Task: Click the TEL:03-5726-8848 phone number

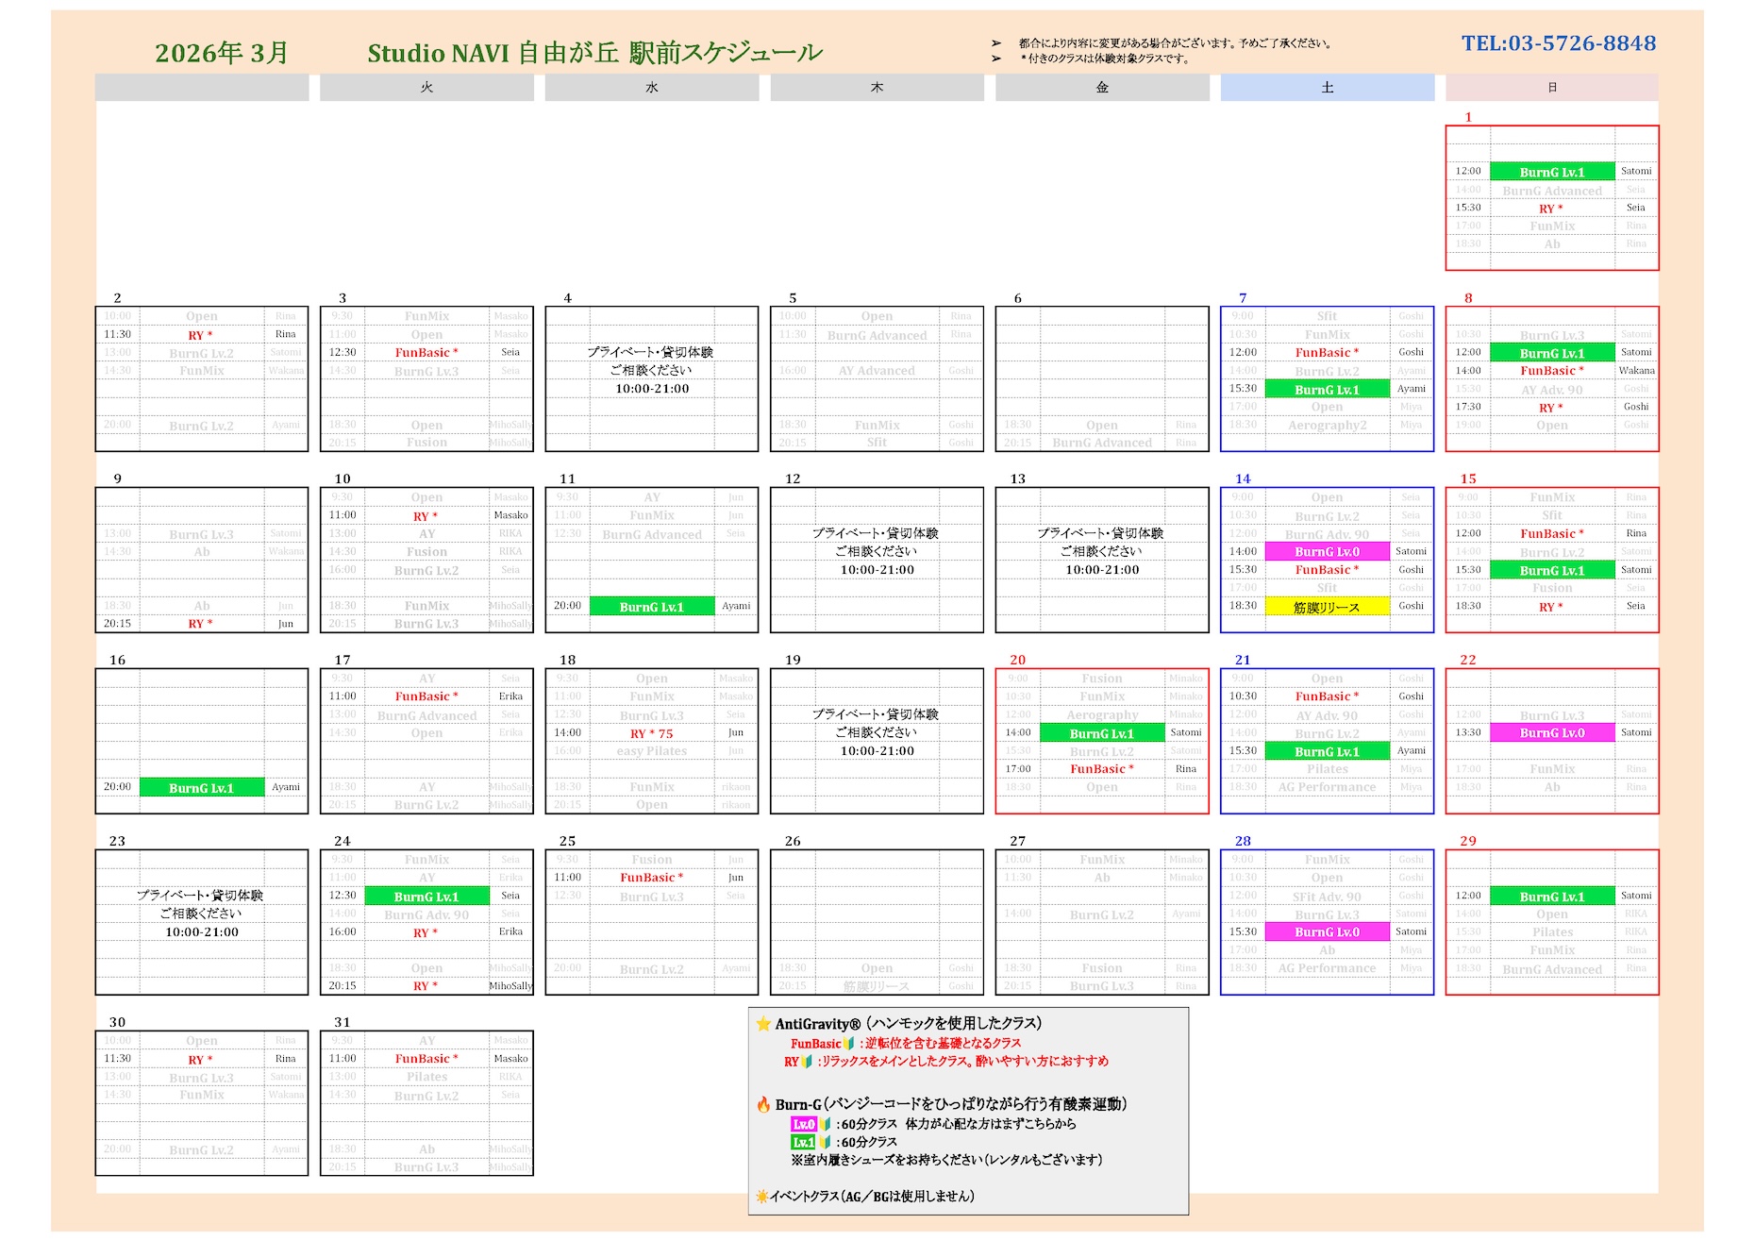Action: pos(1559,43)
